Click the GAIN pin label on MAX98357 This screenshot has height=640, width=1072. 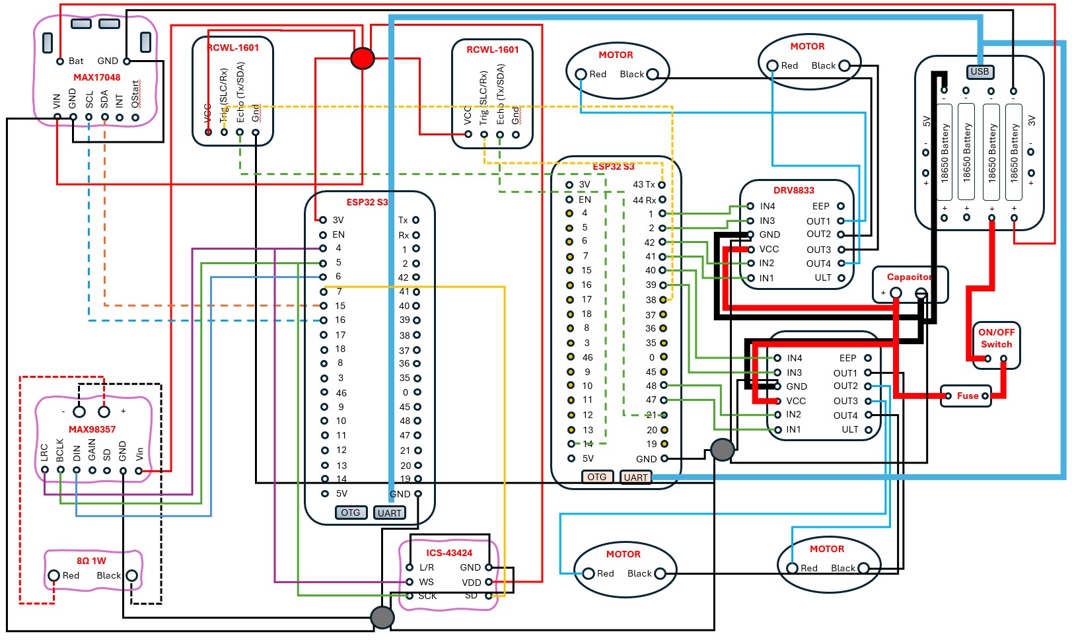(92, 450)
